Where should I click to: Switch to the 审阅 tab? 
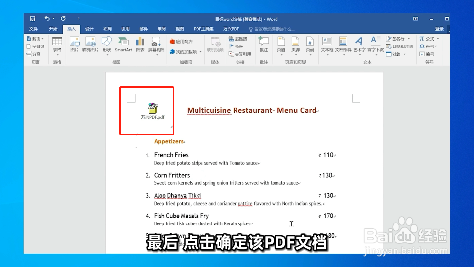tap(162, 29)
